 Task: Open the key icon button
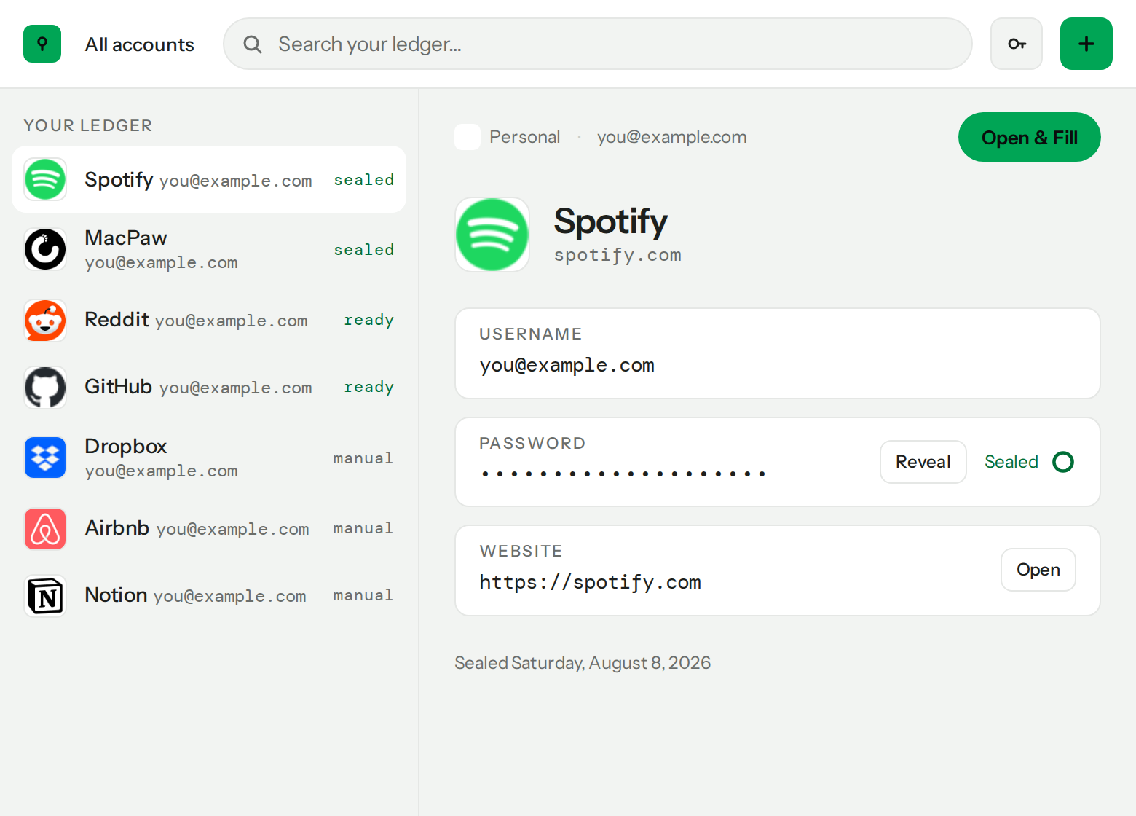point(1017,44)
